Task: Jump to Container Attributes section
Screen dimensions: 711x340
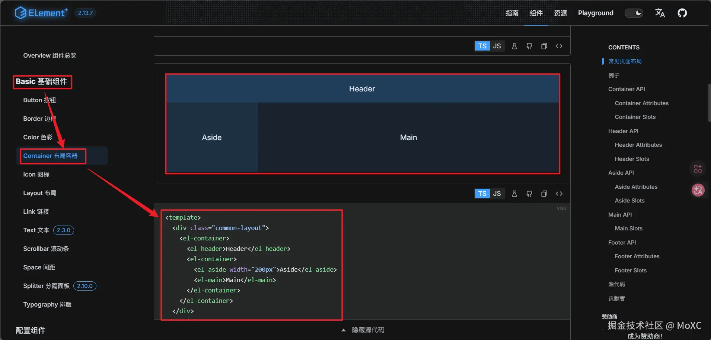Action: point(642,103)
